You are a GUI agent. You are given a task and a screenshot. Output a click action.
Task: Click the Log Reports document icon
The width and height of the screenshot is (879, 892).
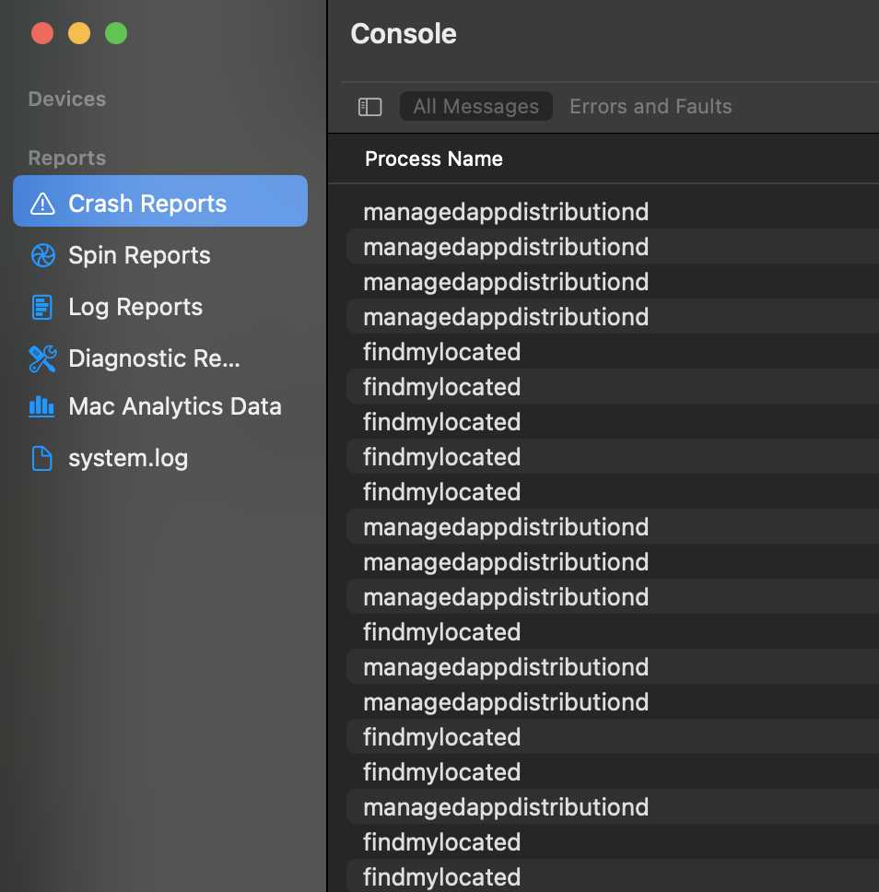click(x=42, y=307)
